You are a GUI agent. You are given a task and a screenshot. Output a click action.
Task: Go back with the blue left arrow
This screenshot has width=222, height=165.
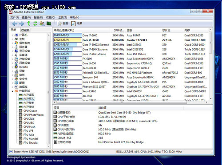[15, 24]
